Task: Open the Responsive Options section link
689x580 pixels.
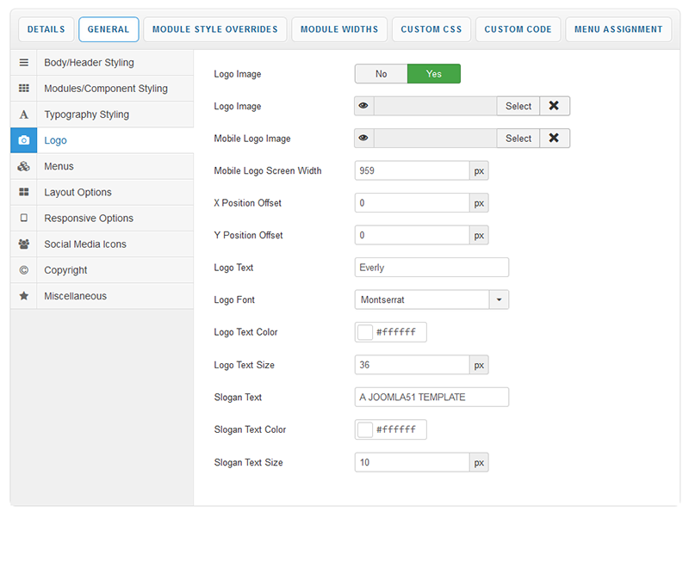Action: pos(89,219)
